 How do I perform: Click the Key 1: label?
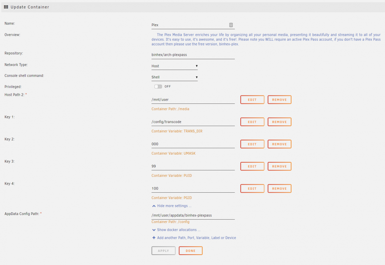click(10, 117)
